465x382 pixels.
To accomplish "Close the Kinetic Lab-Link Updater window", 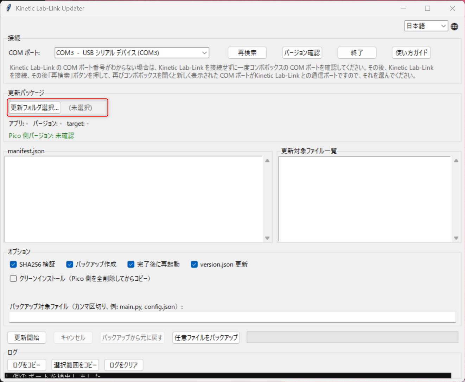I will [452, 8].
